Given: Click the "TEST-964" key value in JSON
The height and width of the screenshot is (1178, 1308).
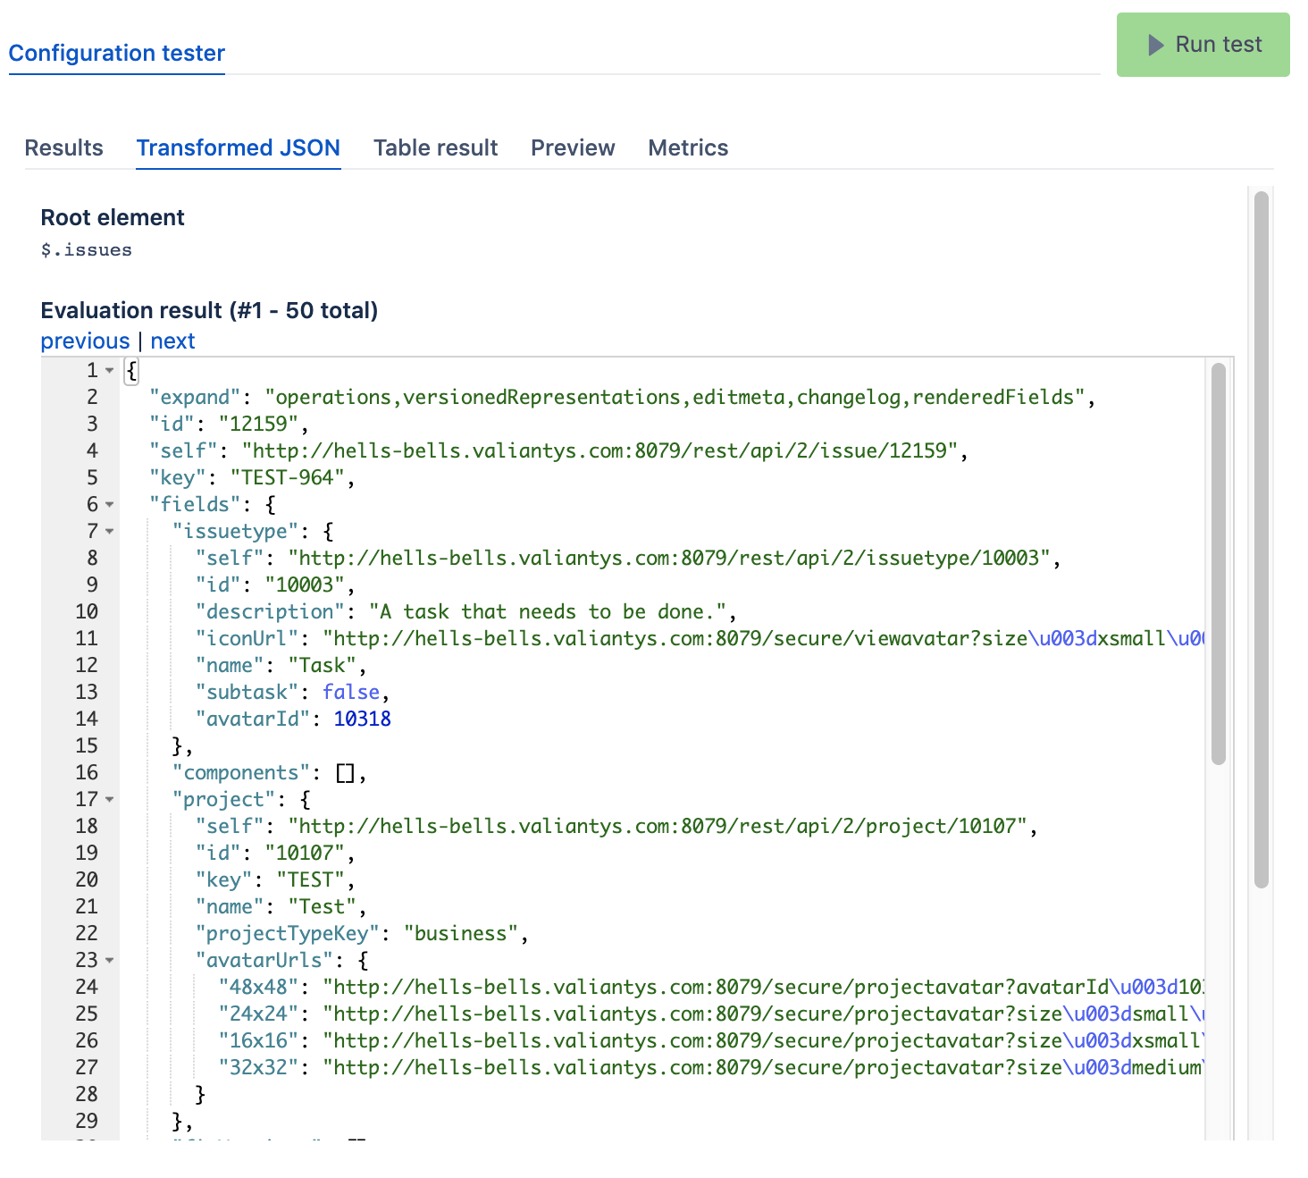Looking at the screenshot, I should 287,478.
